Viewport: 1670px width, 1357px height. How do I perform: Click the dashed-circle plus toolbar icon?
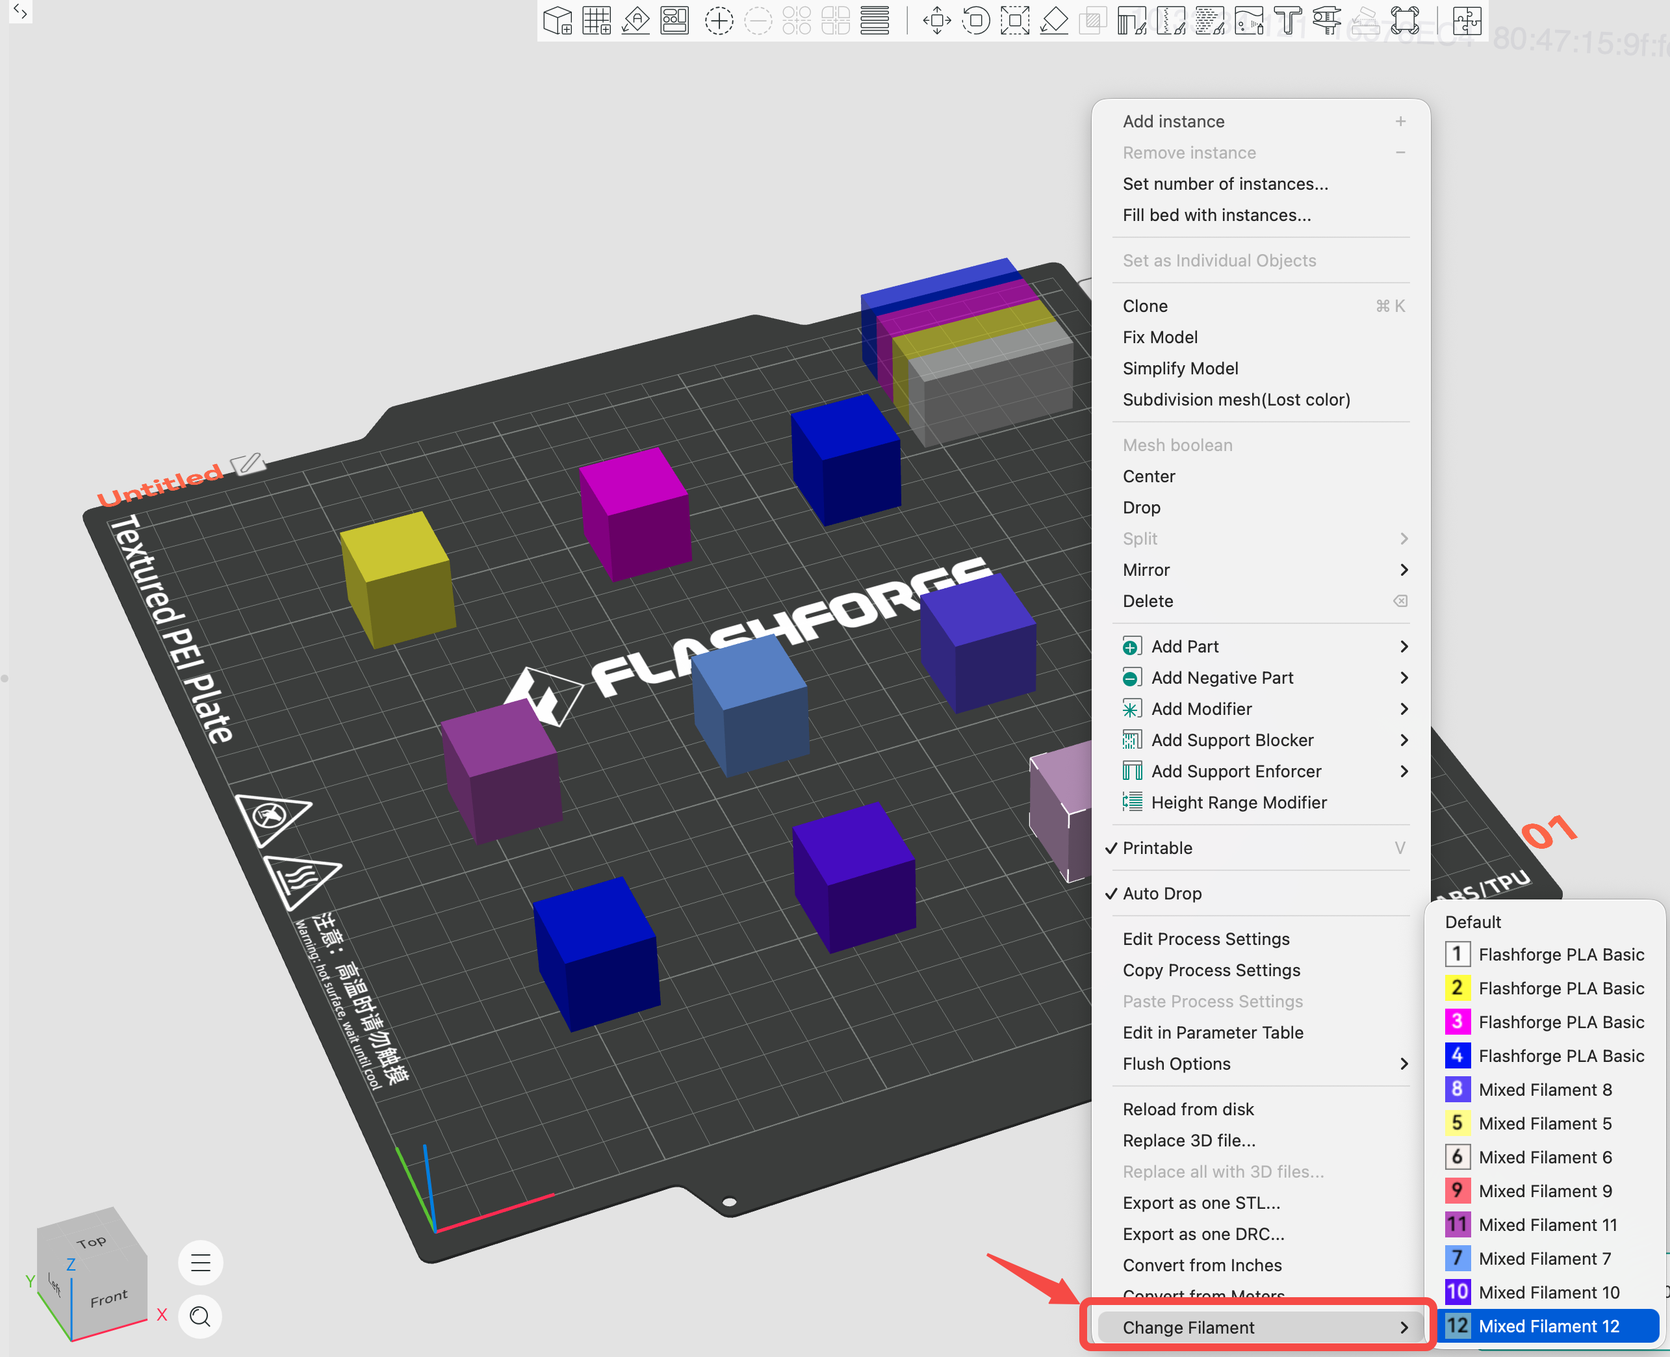tap(718, 20)
